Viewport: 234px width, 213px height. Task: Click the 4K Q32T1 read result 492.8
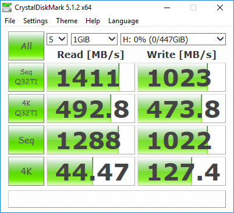point(91,109)
